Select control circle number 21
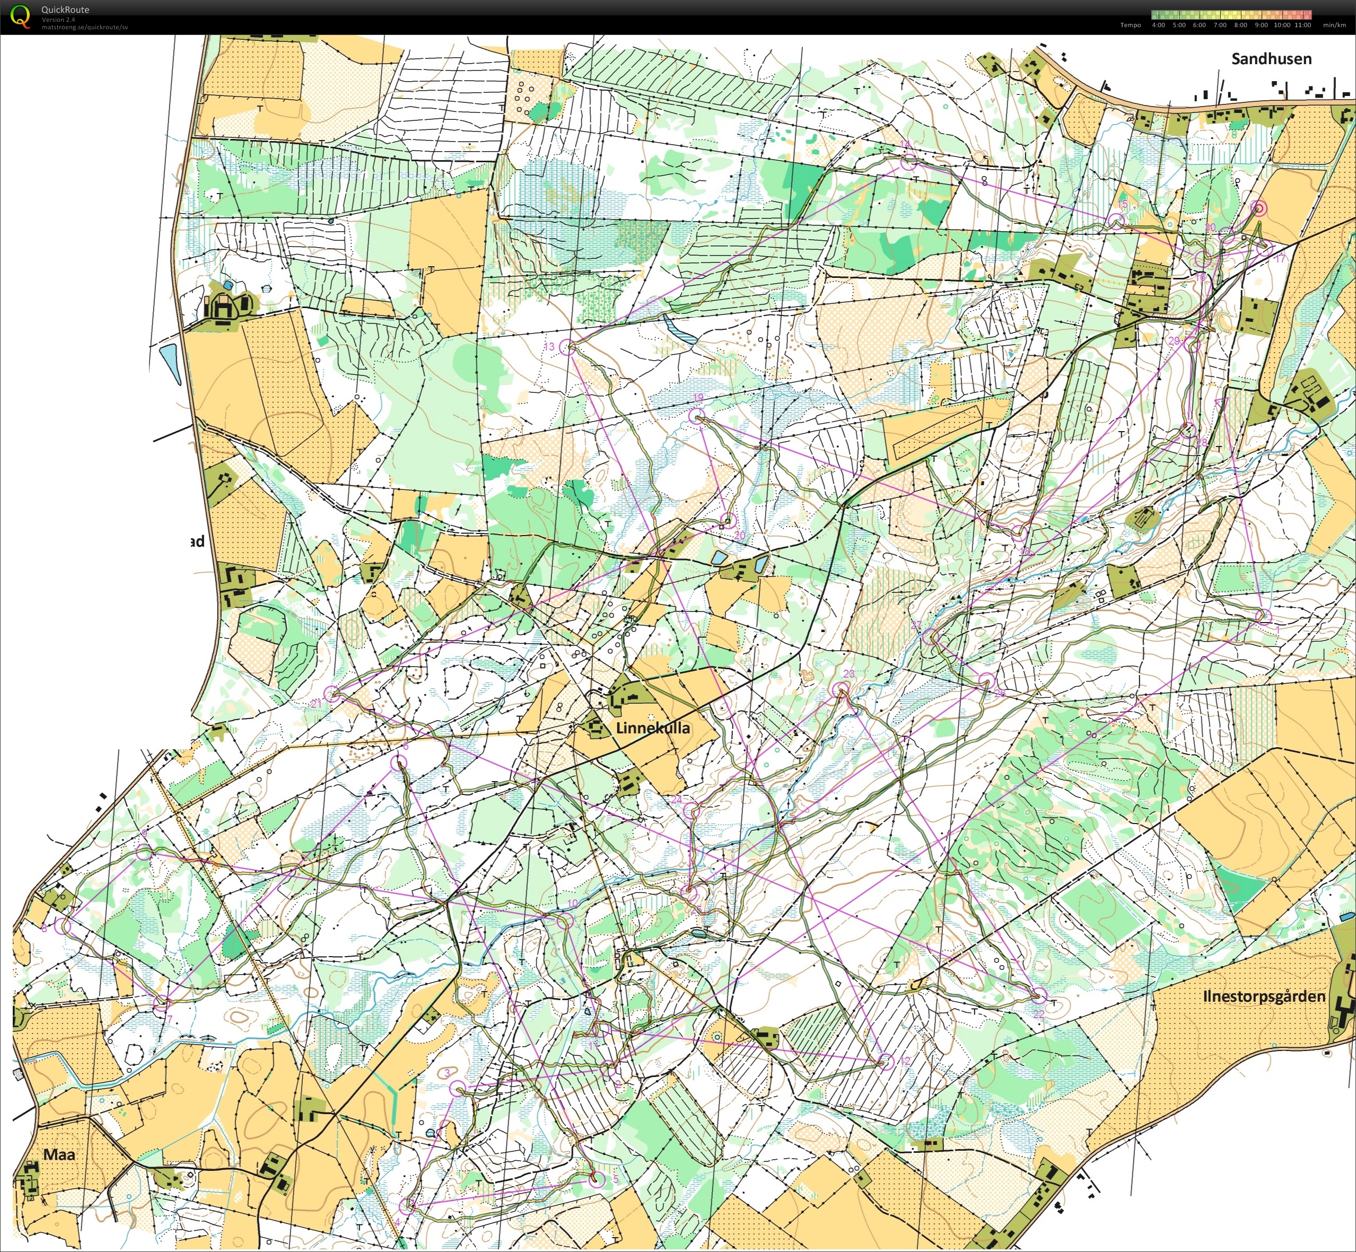Image resolution: width=1356 pixels, height=1252 pixels. 331,693
